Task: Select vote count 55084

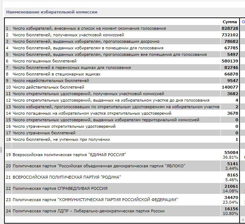Action: [x=231, y=152]
